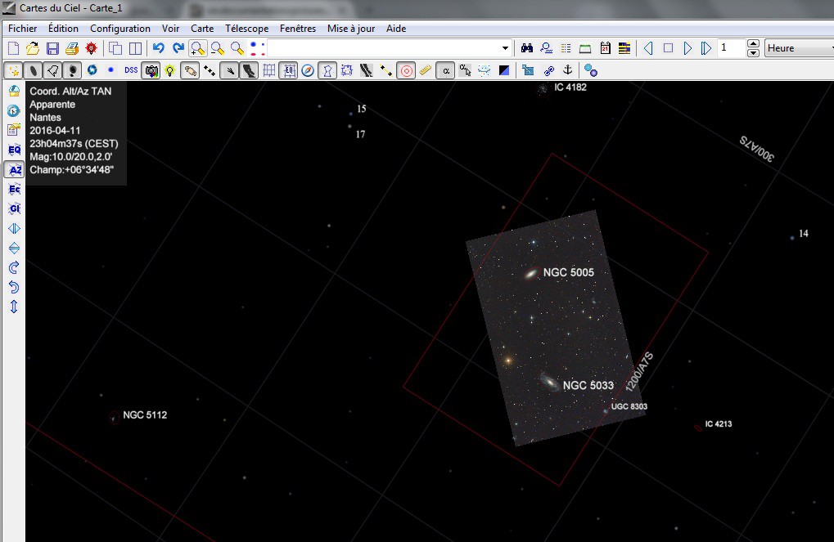Open the Heure time unit dropdown
Screen dimensions: 834x542
click(799, 48)
